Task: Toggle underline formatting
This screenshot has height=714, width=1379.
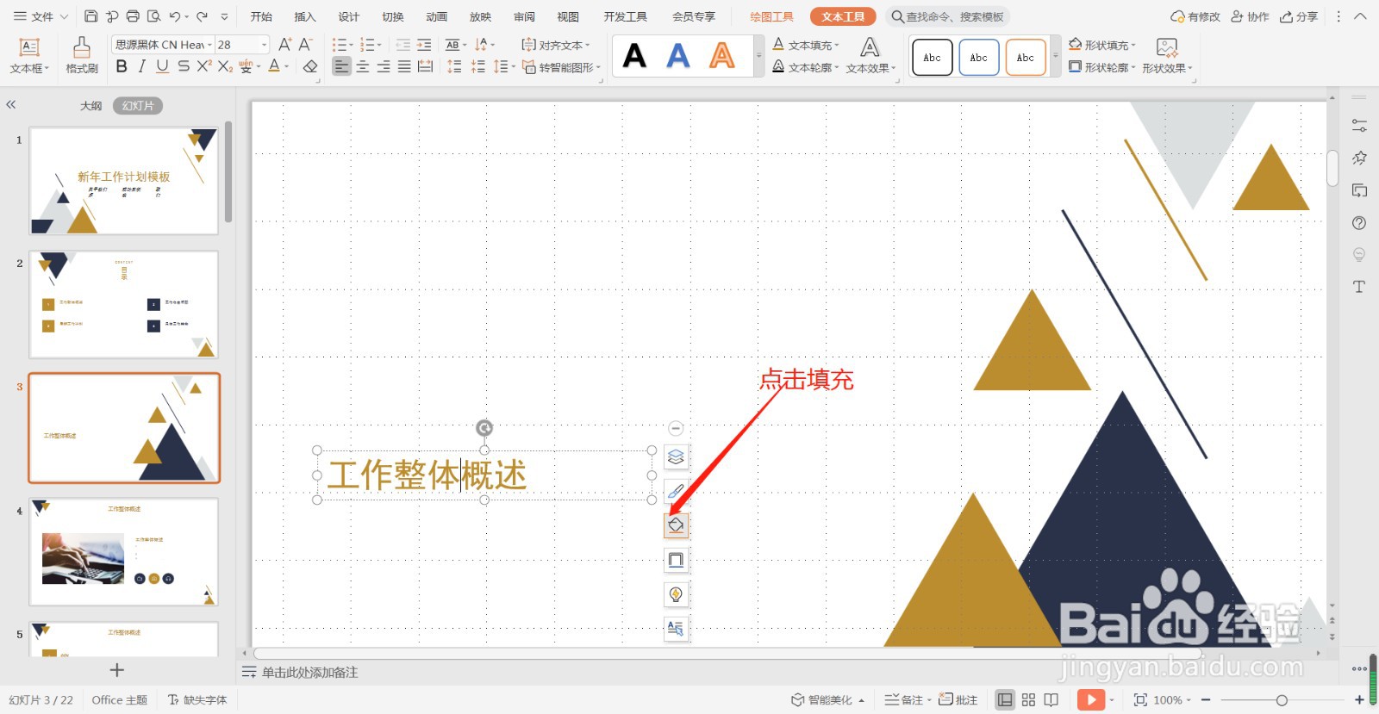Action: coord(163,66)
